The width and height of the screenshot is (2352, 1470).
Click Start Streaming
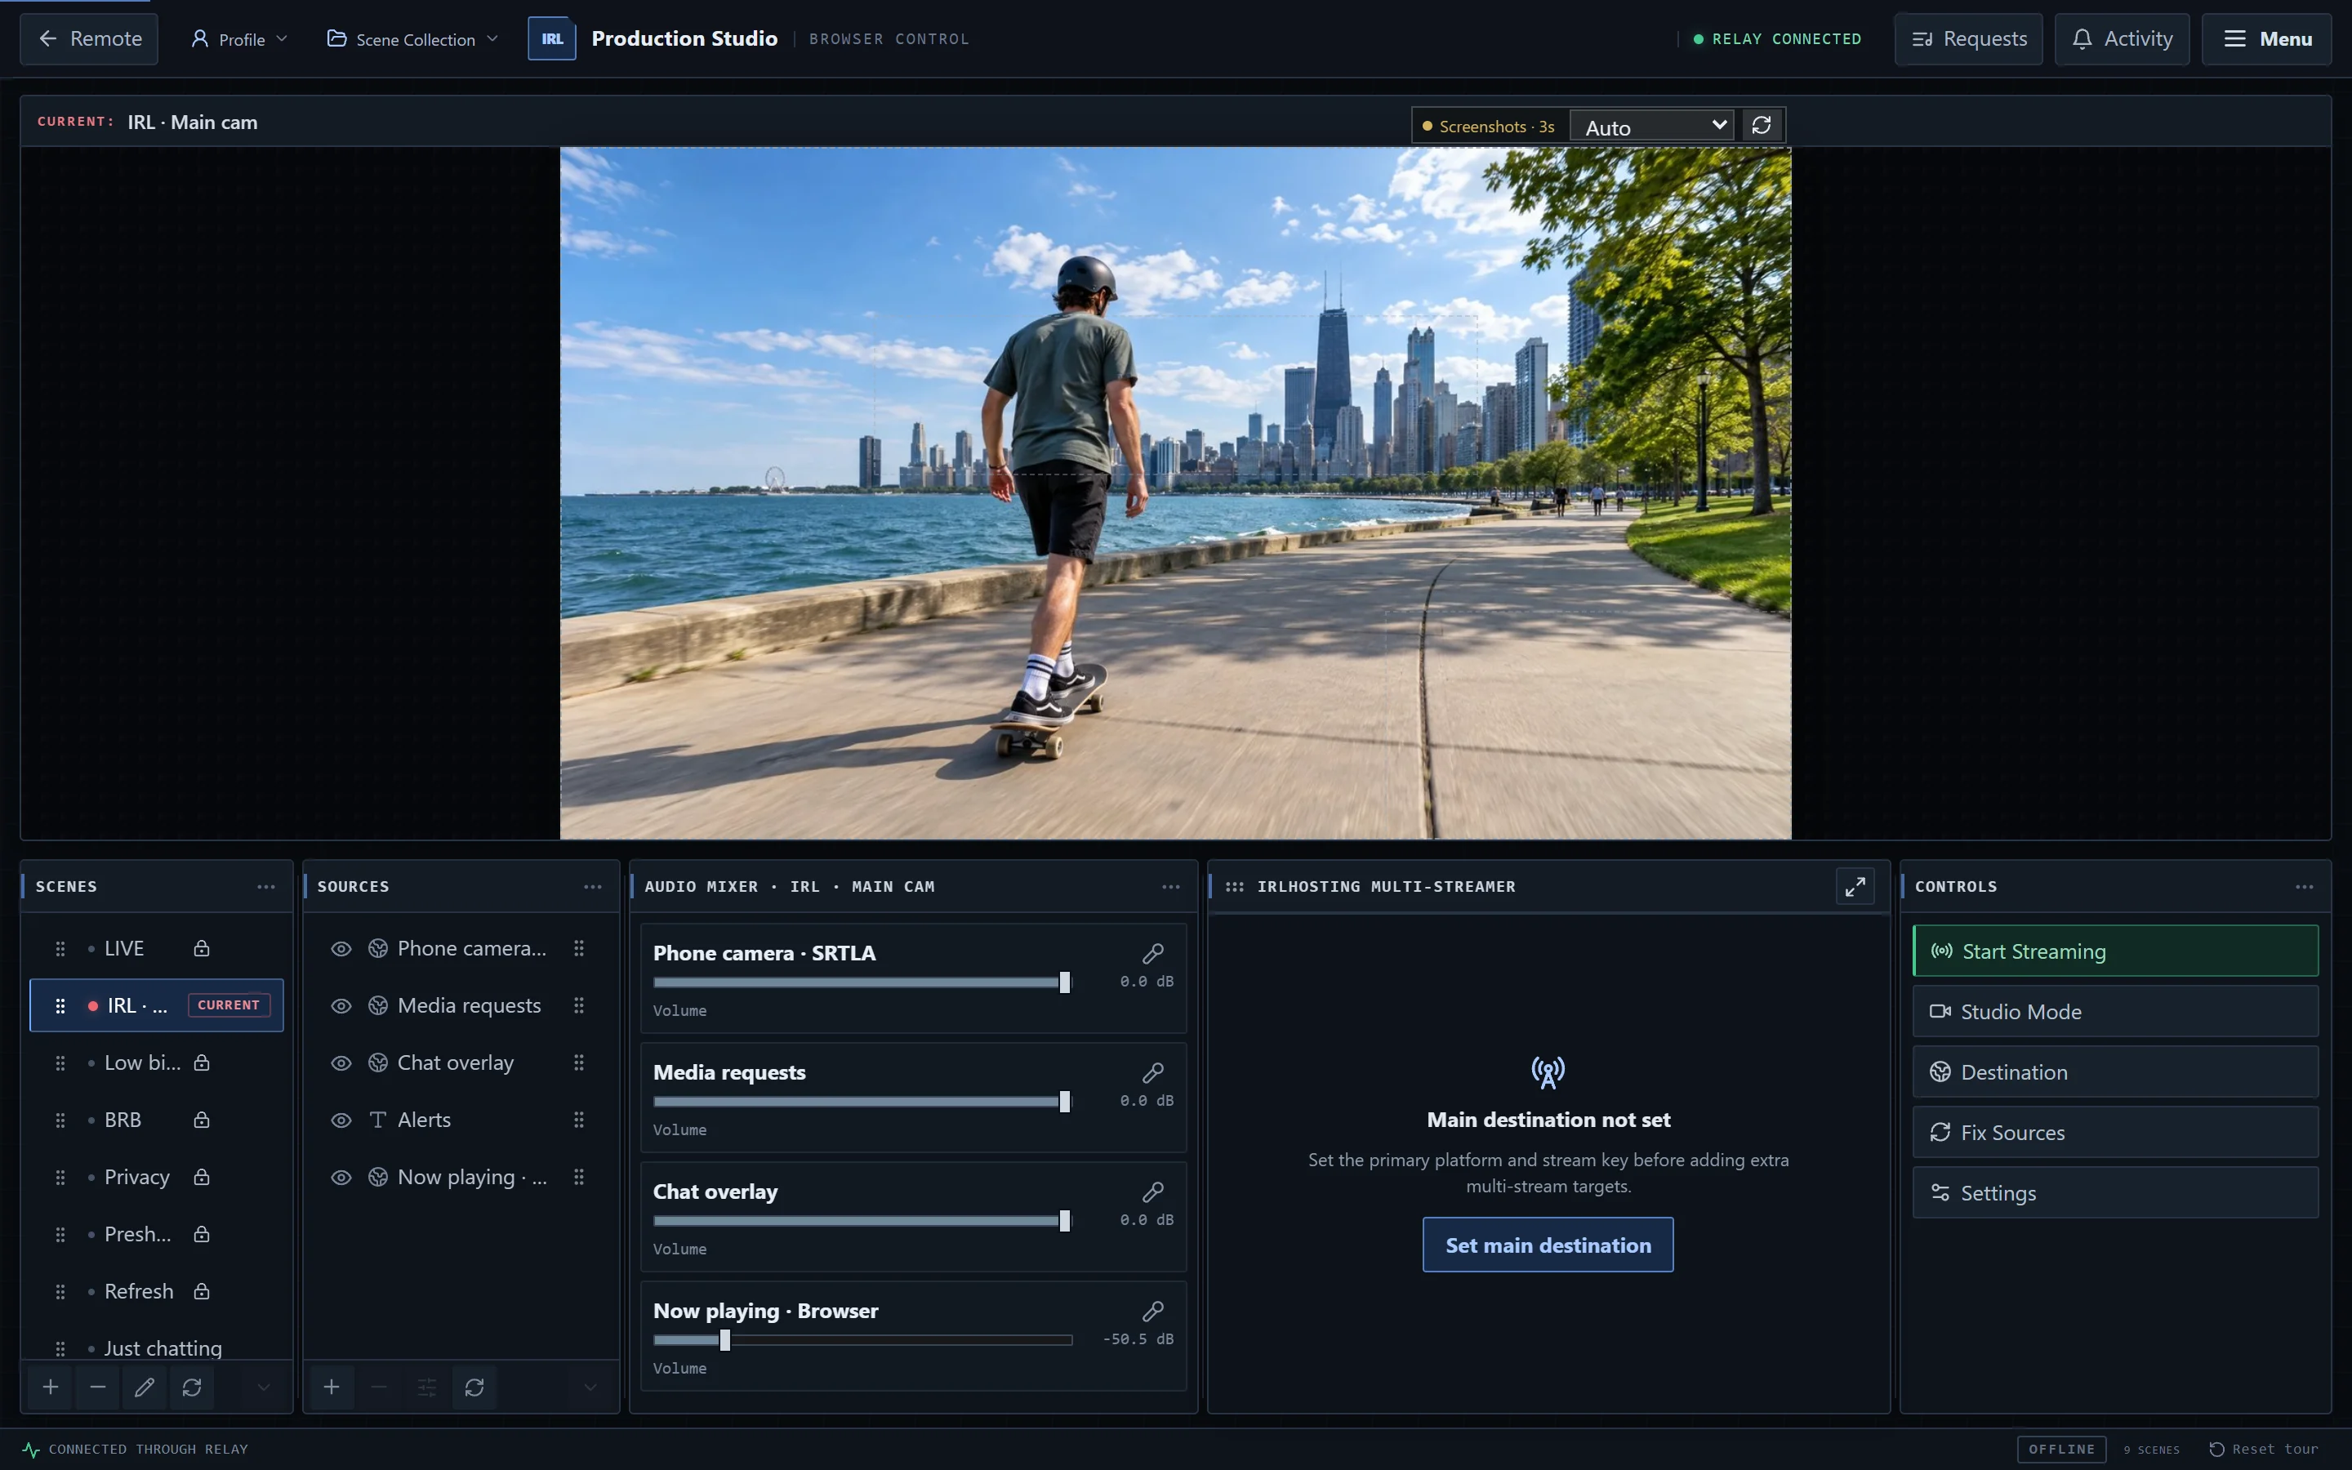click(2115, 951)
